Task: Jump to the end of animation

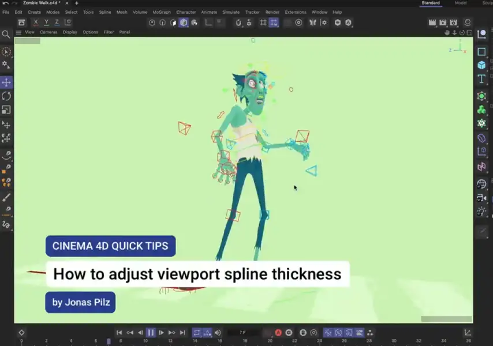Action: (182, 333)
